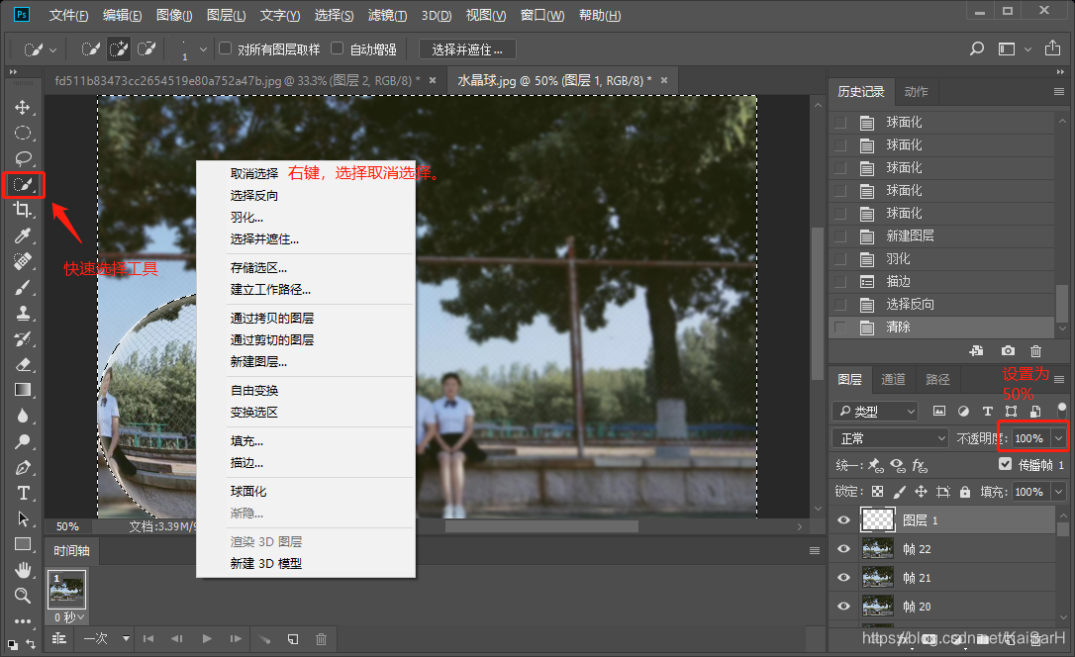Delete current history state trash icon

1036,351
